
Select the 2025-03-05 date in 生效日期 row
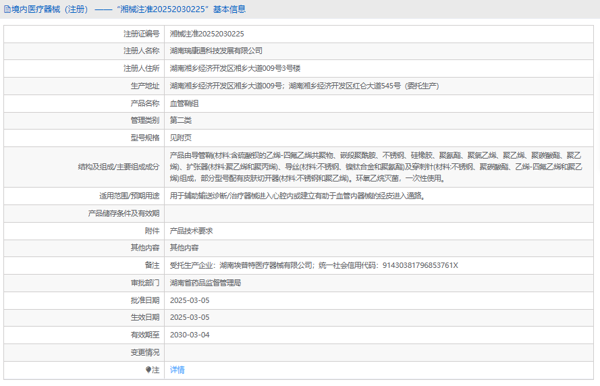[x=190, y=318]
